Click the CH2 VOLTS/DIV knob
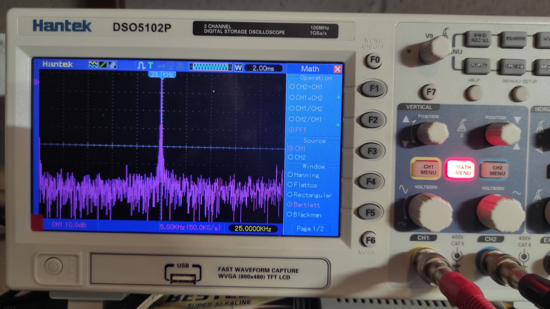The width and height of the screenshot is (550, 309). pyautogui.click(x=500, y=213)
